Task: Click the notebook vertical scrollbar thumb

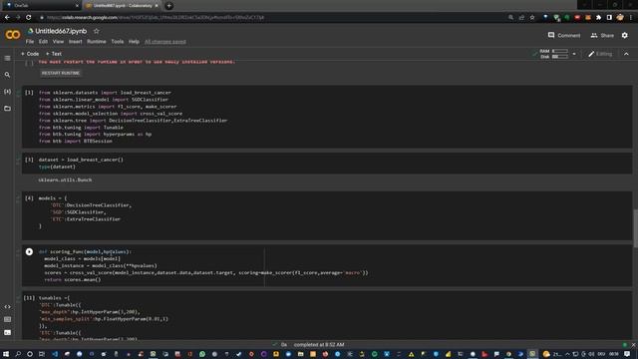Action: coord(636,228)
